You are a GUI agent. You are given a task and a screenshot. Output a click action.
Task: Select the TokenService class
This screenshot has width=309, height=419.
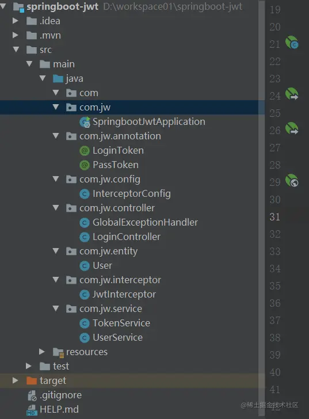121,323
